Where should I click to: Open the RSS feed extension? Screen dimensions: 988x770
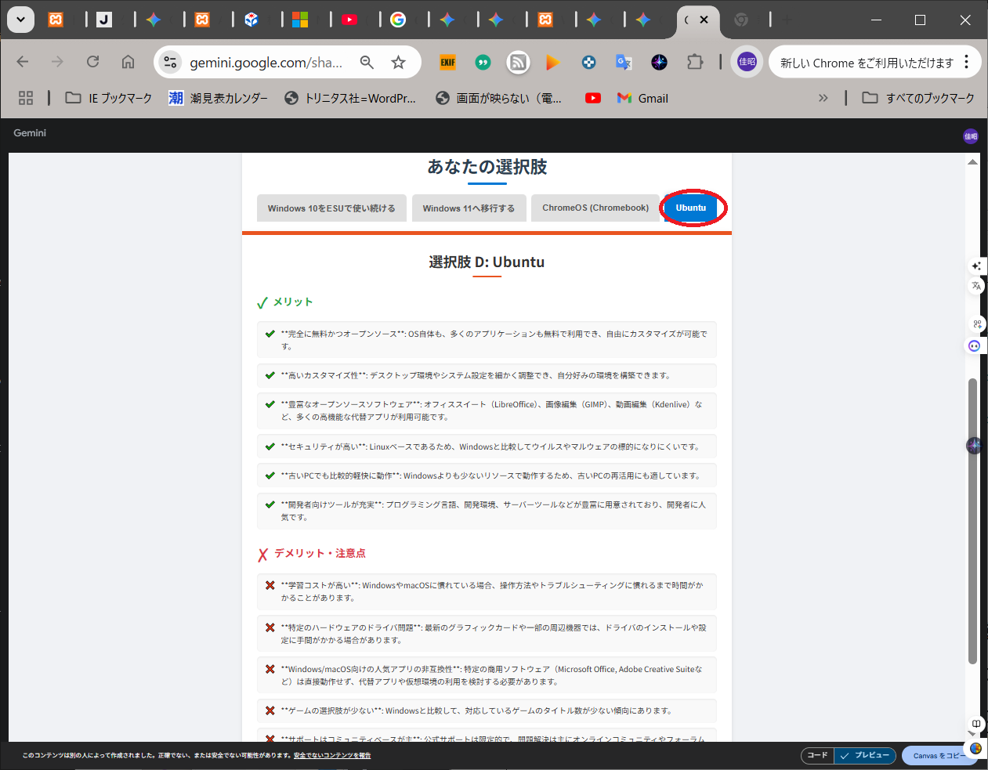[518, 62]
